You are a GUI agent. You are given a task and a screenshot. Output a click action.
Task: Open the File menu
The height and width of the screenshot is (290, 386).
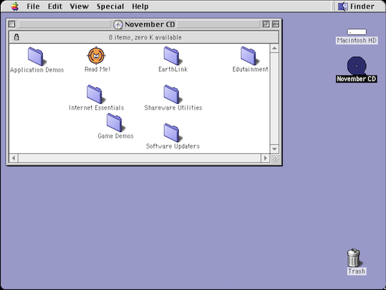tap(33, 7)
